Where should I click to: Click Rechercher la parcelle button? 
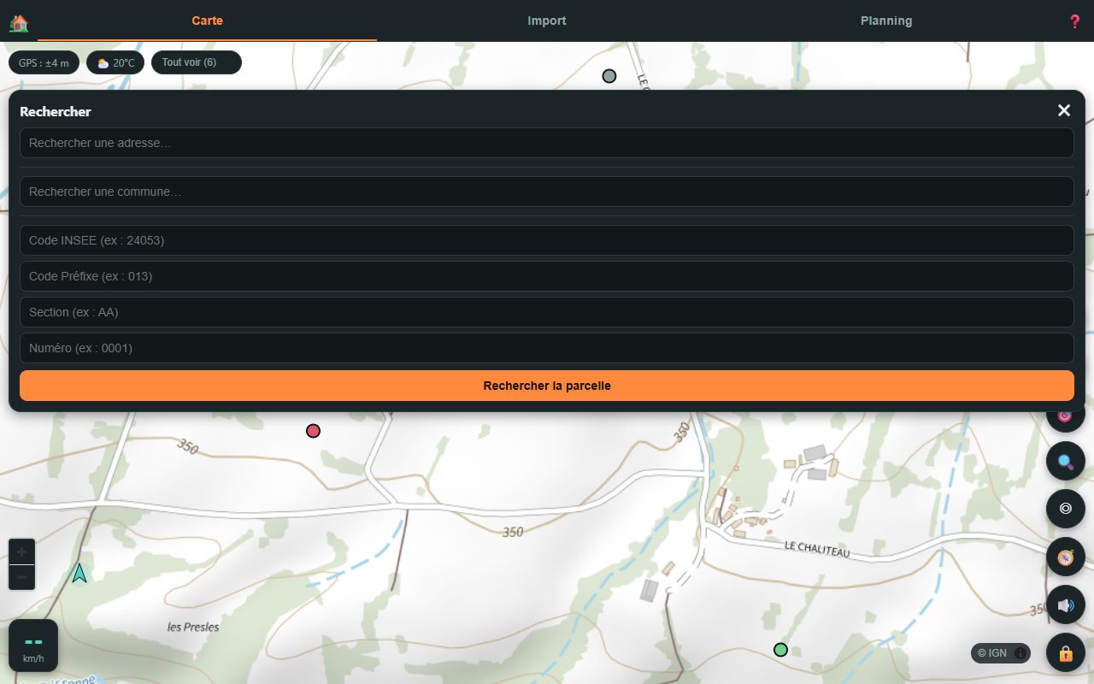click(547, 386)
